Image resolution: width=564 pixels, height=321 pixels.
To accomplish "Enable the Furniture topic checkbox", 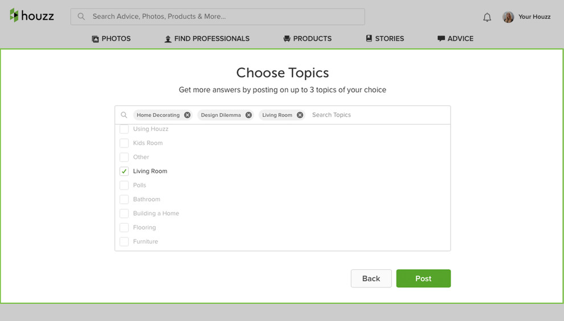I will coord(124,242).
